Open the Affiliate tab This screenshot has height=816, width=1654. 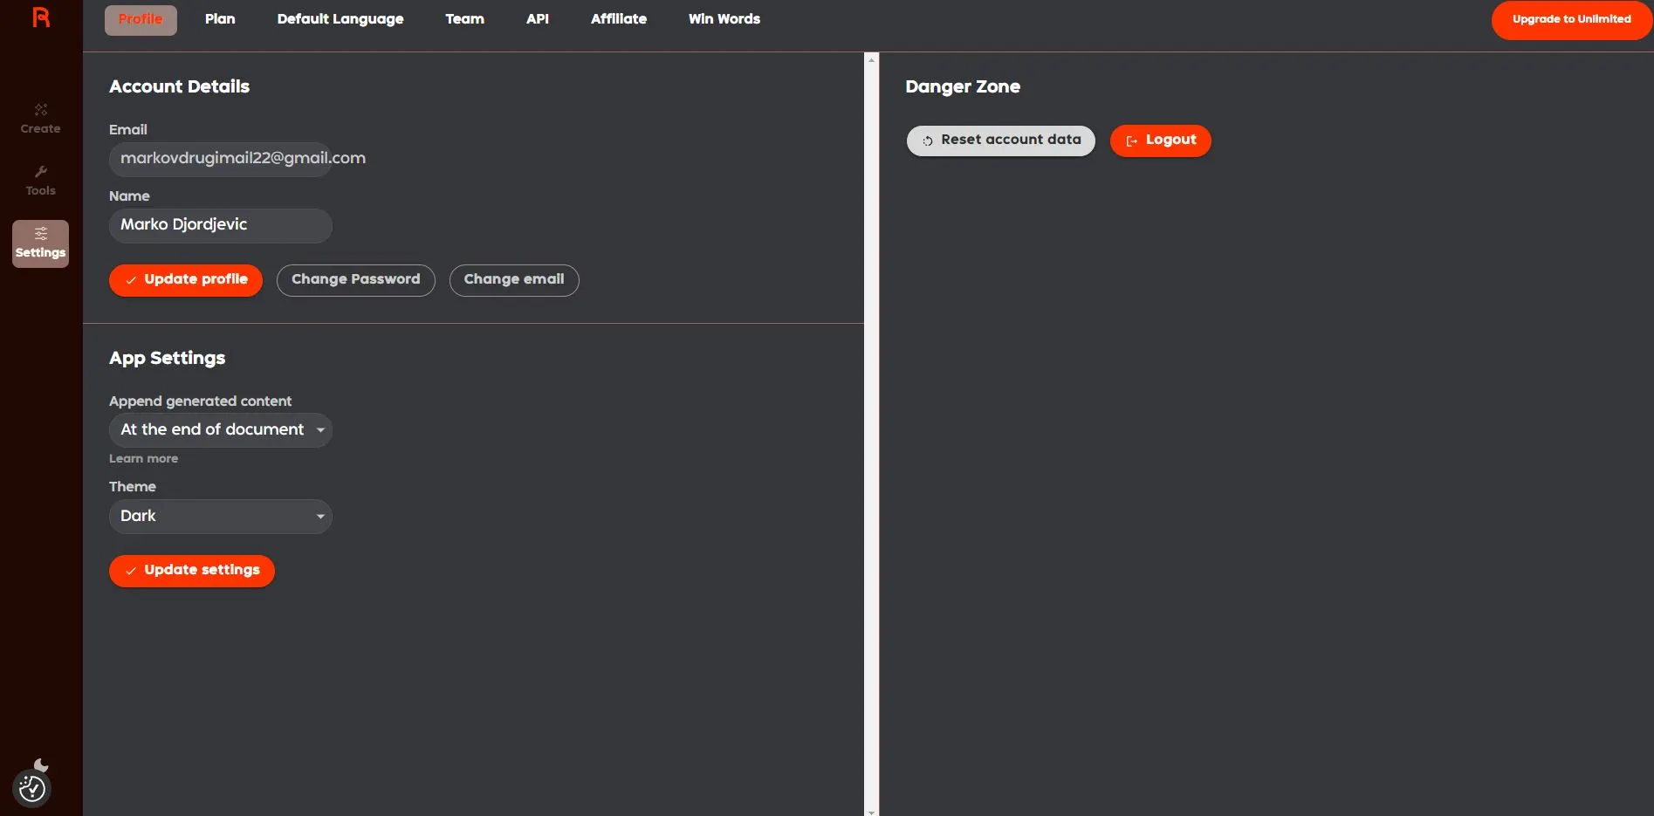point(619,19)
